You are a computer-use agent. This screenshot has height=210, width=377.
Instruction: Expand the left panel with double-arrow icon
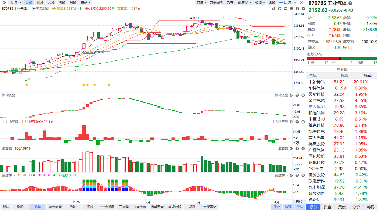point(302,2)
